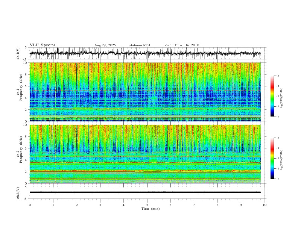The width and height of the screenshot is (298, 230).
Task: Click the "8" kHz tick on ch.2 frequency axis
Action: point(27,137)
